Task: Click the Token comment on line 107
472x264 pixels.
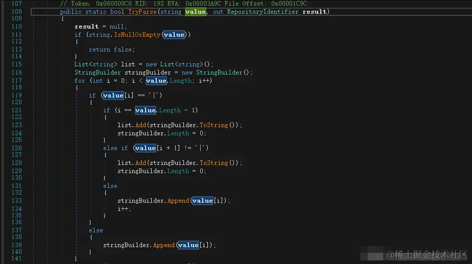Action: pyautogui.click(x=183, y=4)
